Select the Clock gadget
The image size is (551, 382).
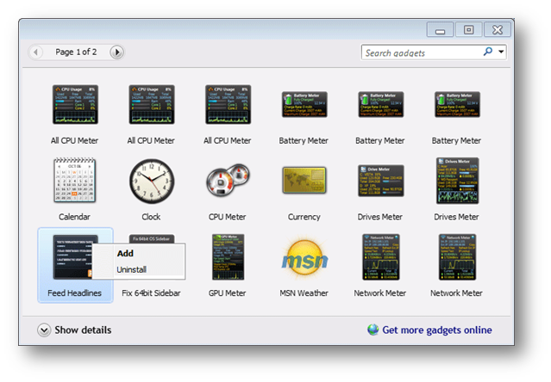pos(151,189)
